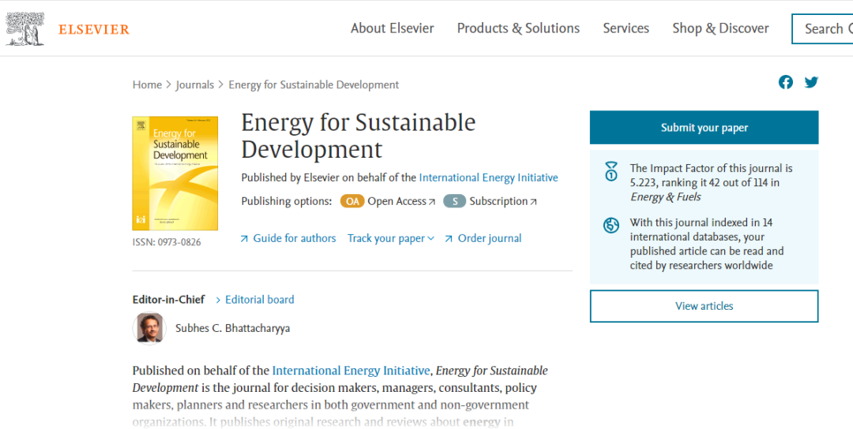
Task: Click the gray S subscription badge
Action: click(454, 201)
